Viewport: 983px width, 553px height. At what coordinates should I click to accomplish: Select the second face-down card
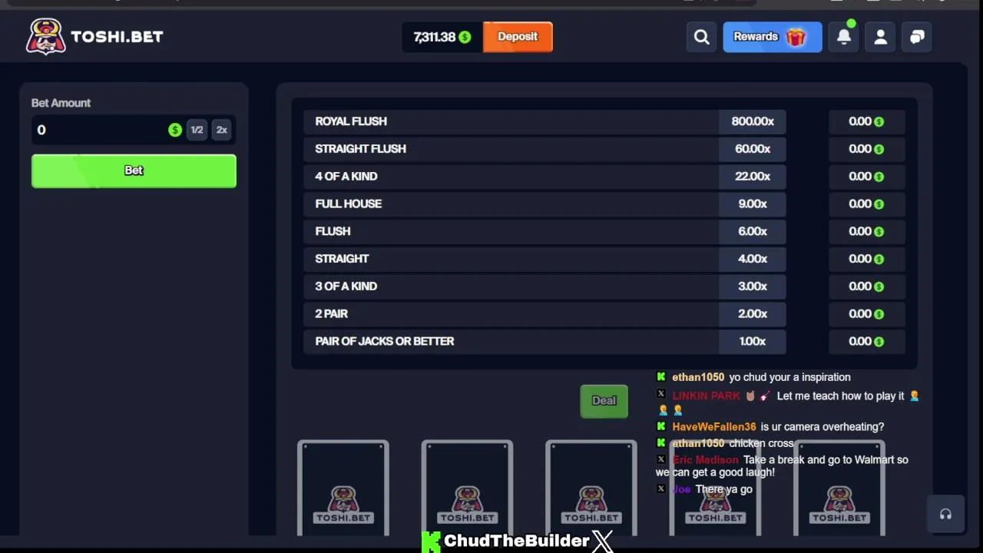(x=467, y=488)
